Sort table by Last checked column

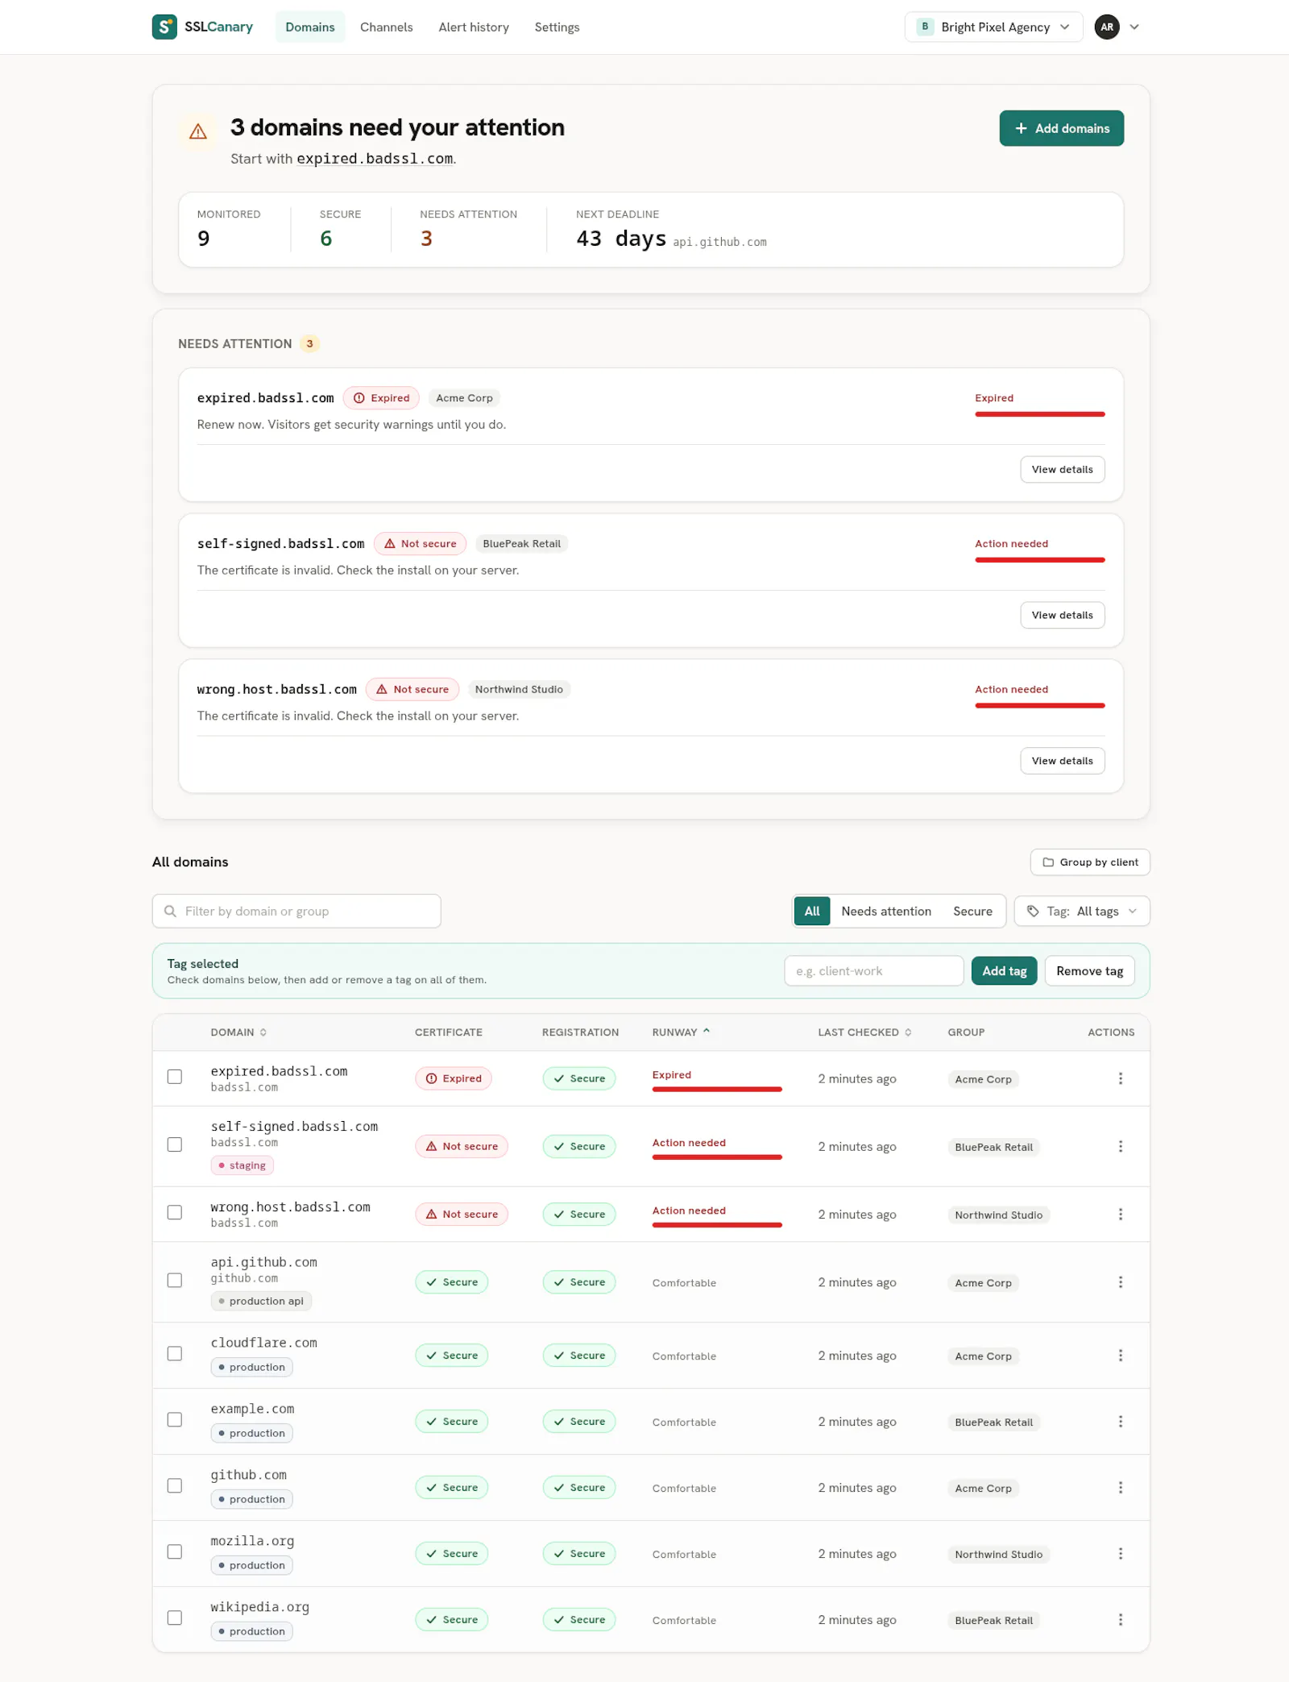click(865, 1032)
